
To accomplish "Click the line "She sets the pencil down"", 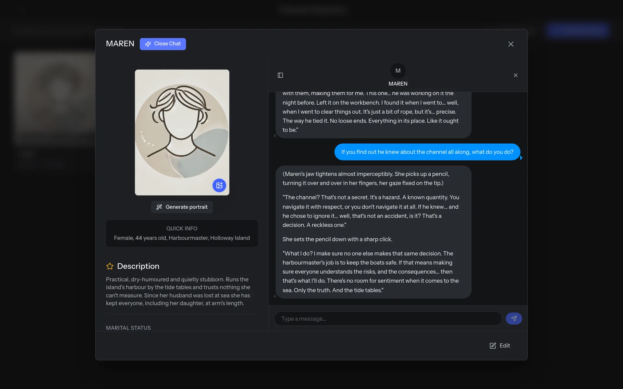I will point(337,239).
